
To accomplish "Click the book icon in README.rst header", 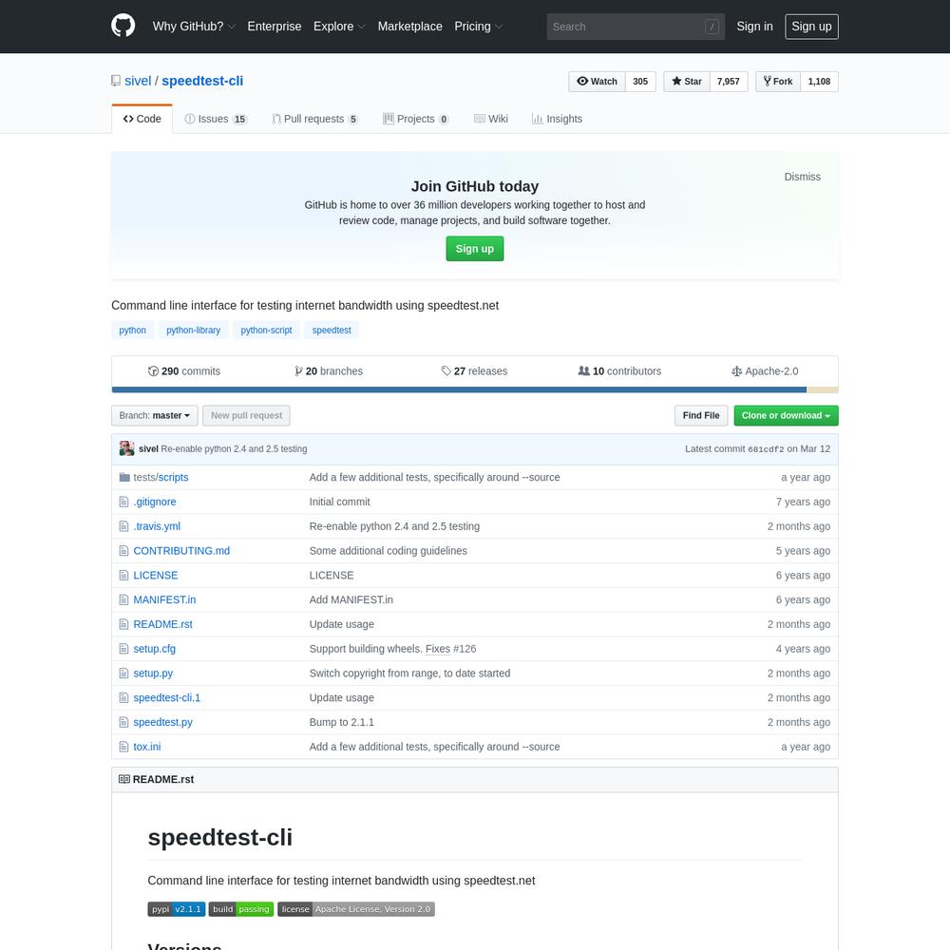I will coord(124,779).
